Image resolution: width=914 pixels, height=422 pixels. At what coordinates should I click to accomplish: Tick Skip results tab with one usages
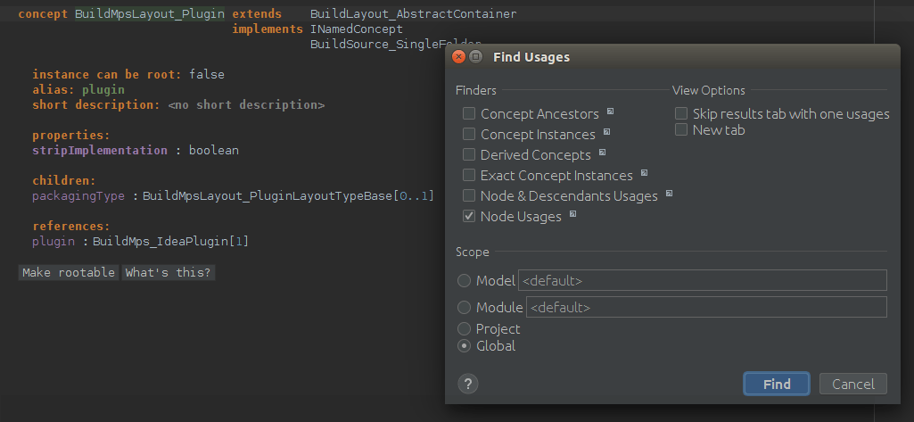click(681, 114)
